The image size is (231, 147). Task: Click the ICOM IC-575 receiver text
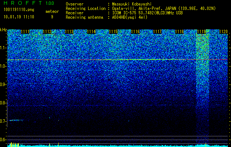147,13
